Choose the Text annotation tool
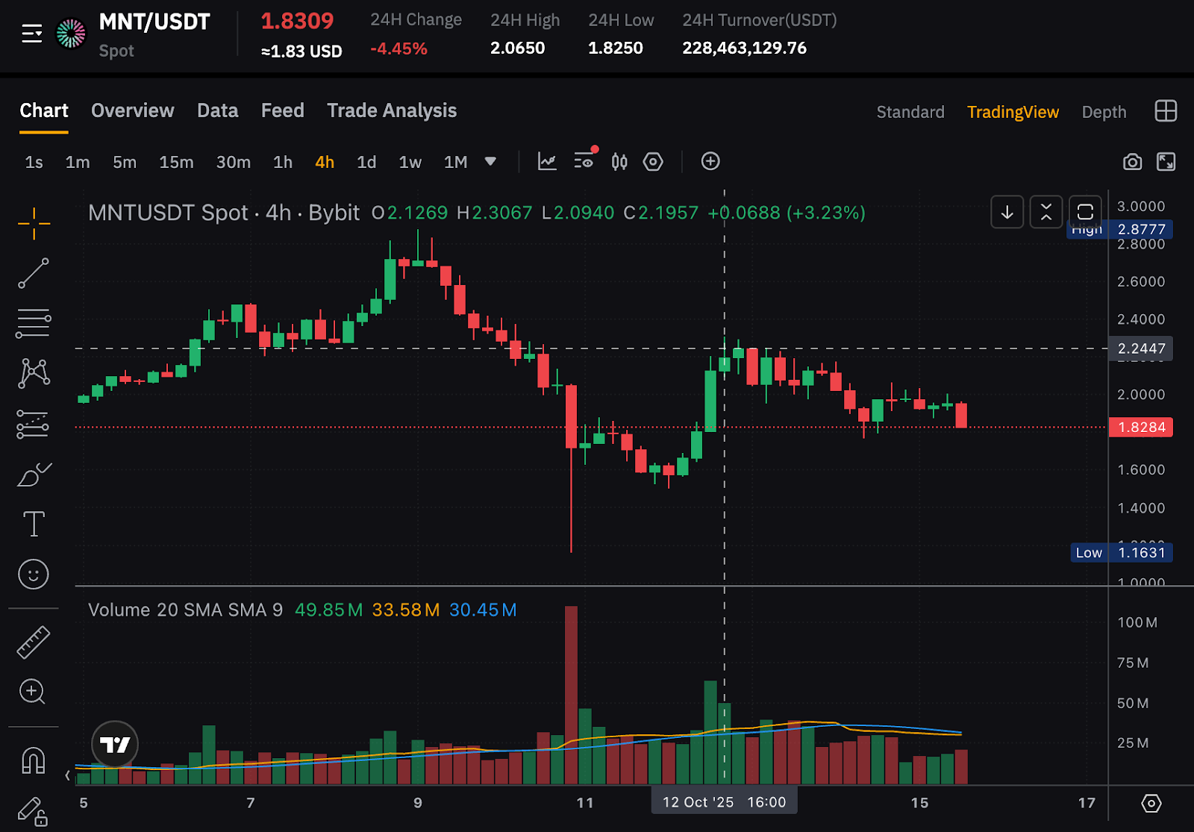This screenshot has height=832, width=1194. [34, 524]
